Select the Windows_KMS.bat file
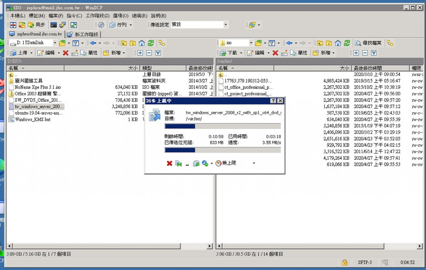 pos(32,119)
